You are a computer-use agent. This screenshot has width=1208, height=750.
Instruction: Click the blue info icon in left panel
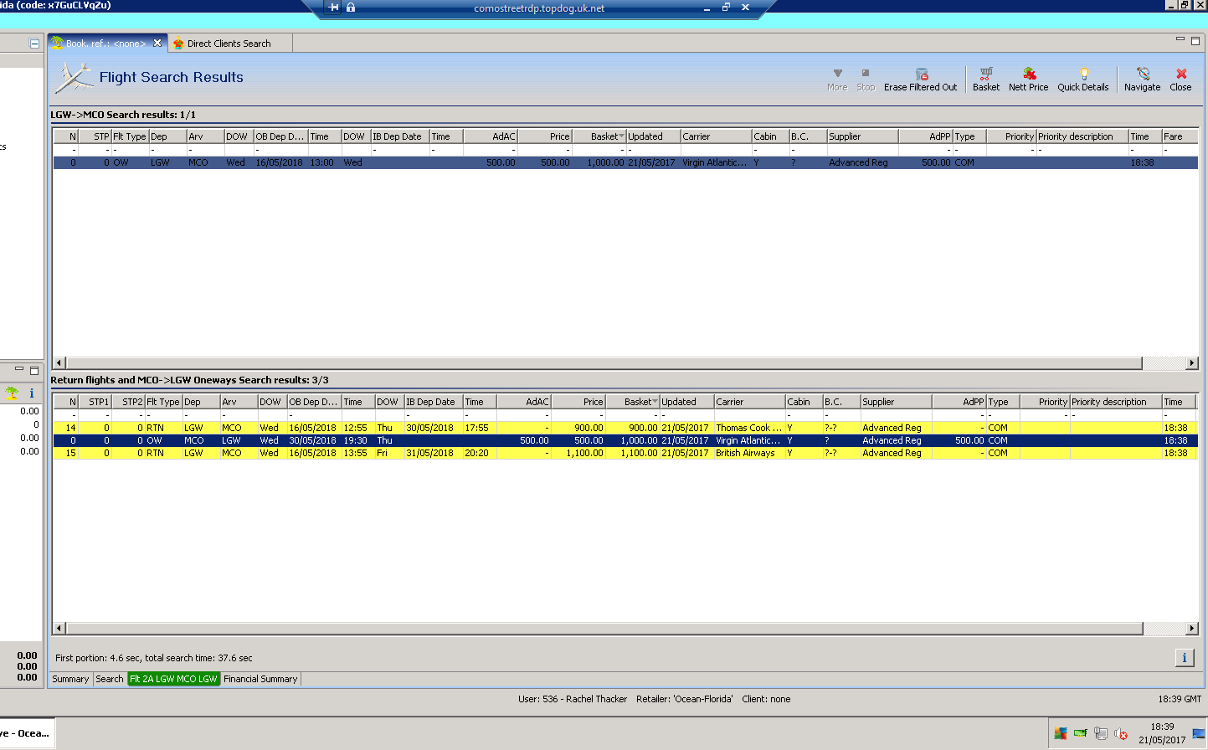(x=32, y=393)
